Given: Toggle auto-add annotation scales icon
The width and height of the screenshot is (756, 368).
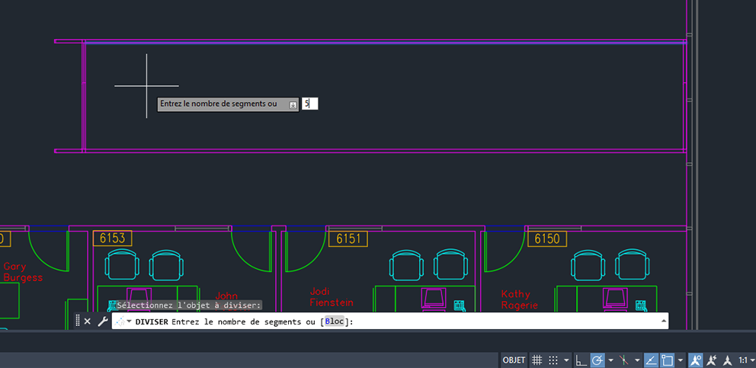Looking at the screenshot, I should 712,360.
